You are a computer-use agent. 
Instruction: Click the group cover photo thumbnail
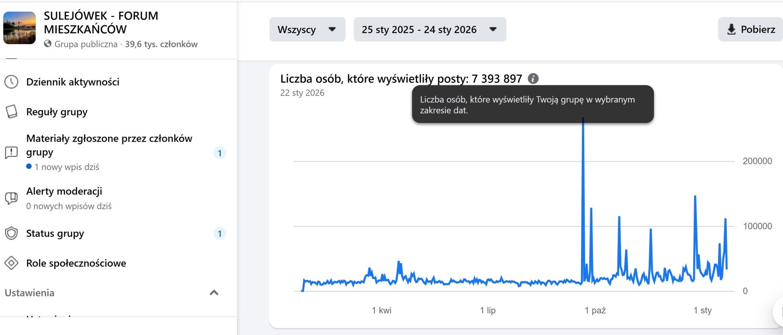pos(20,28)
